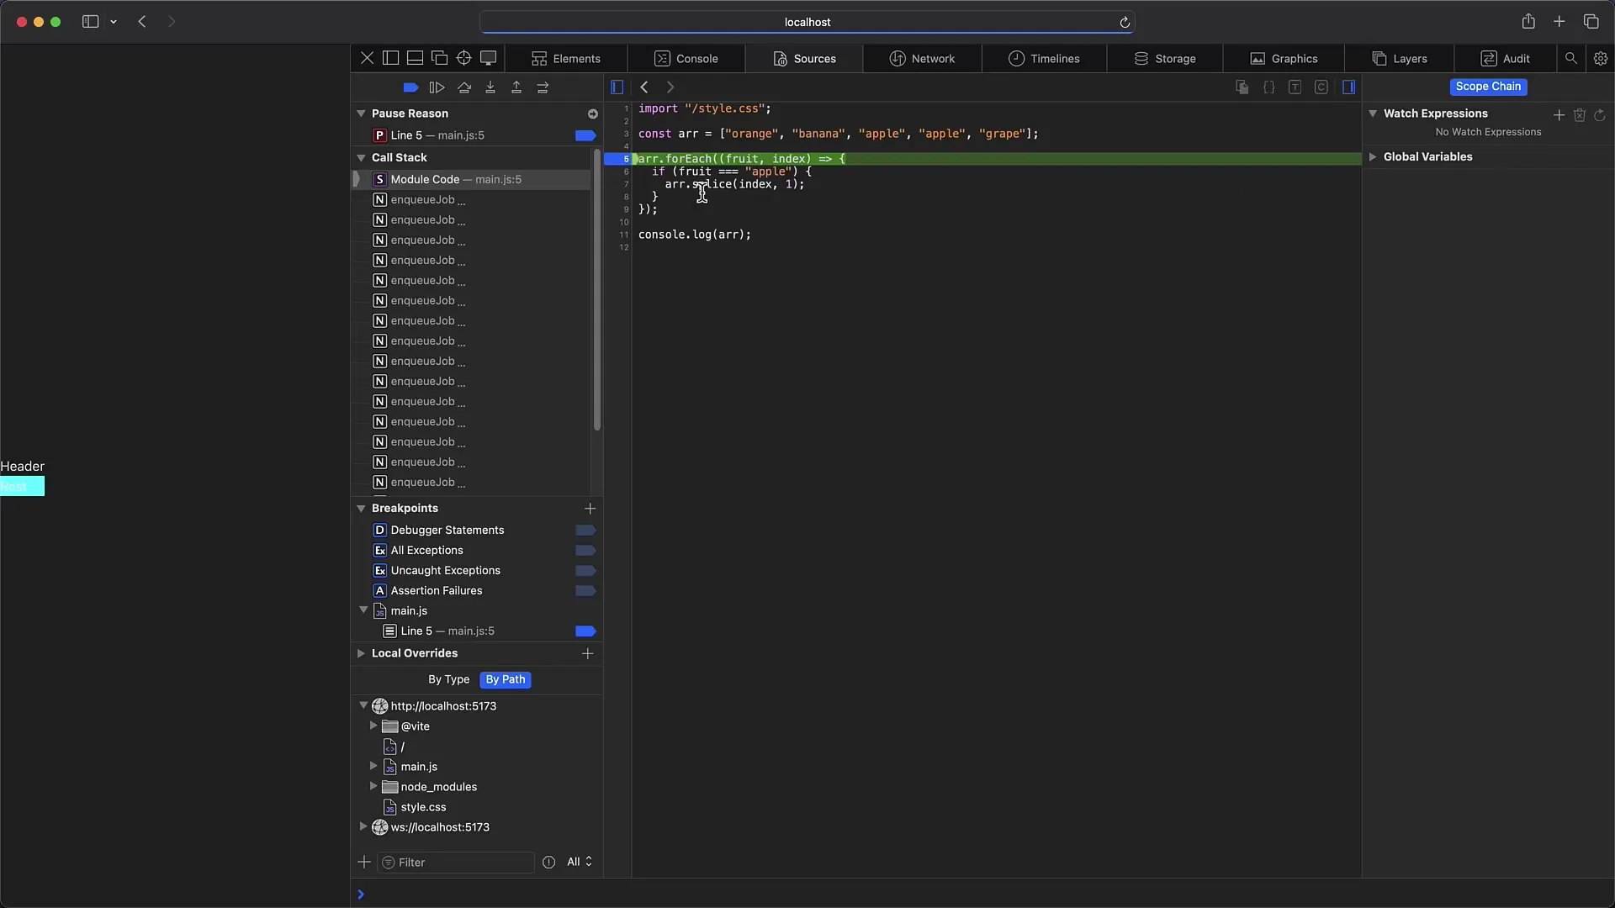Add a new breakpoint plus button
The height and width of the screenshot is (908, 1615).
tap(590, 509)
